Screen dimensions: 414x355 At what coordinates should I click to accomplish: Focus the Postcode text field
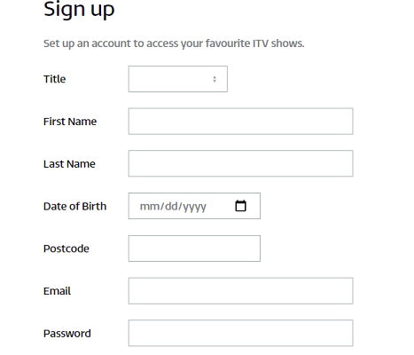tap(194, 248)
